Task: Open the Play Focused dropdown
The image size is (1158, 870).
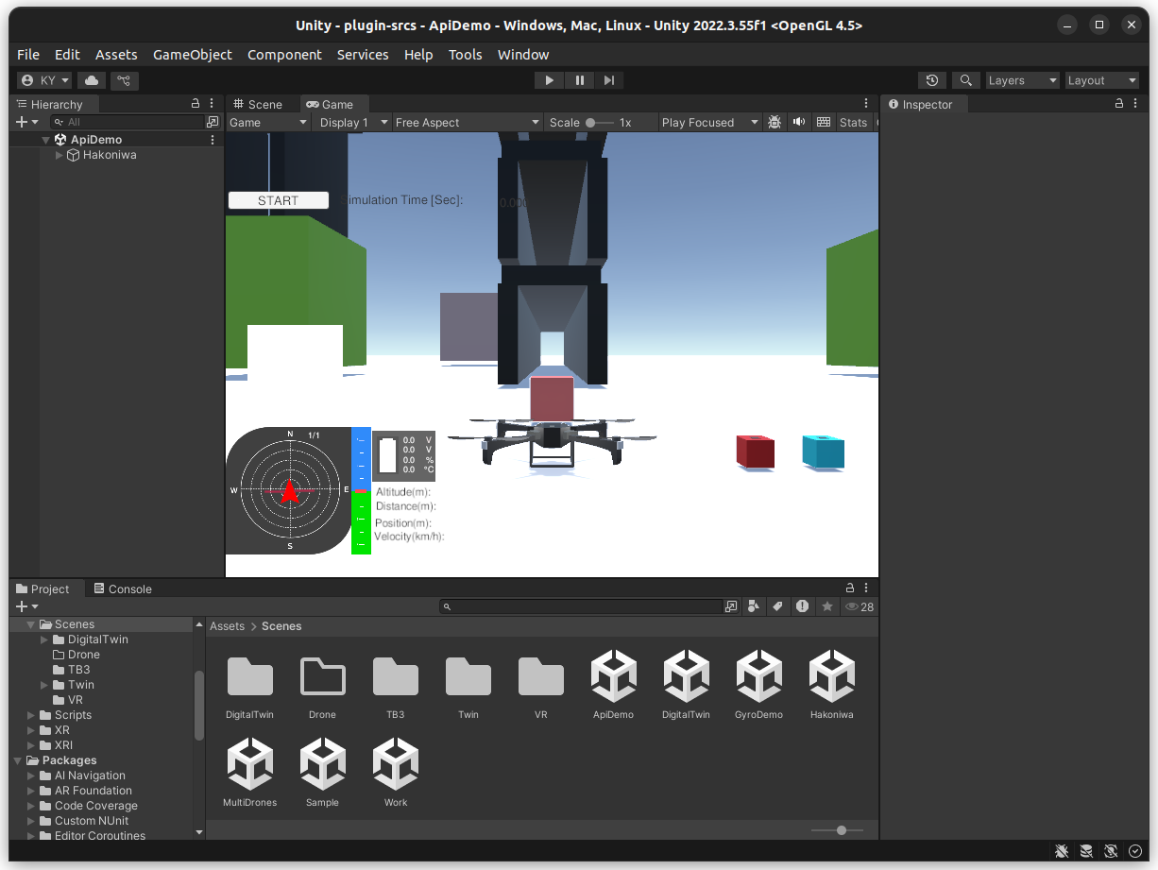Action: pyautogui.click(x=709, y=122)
